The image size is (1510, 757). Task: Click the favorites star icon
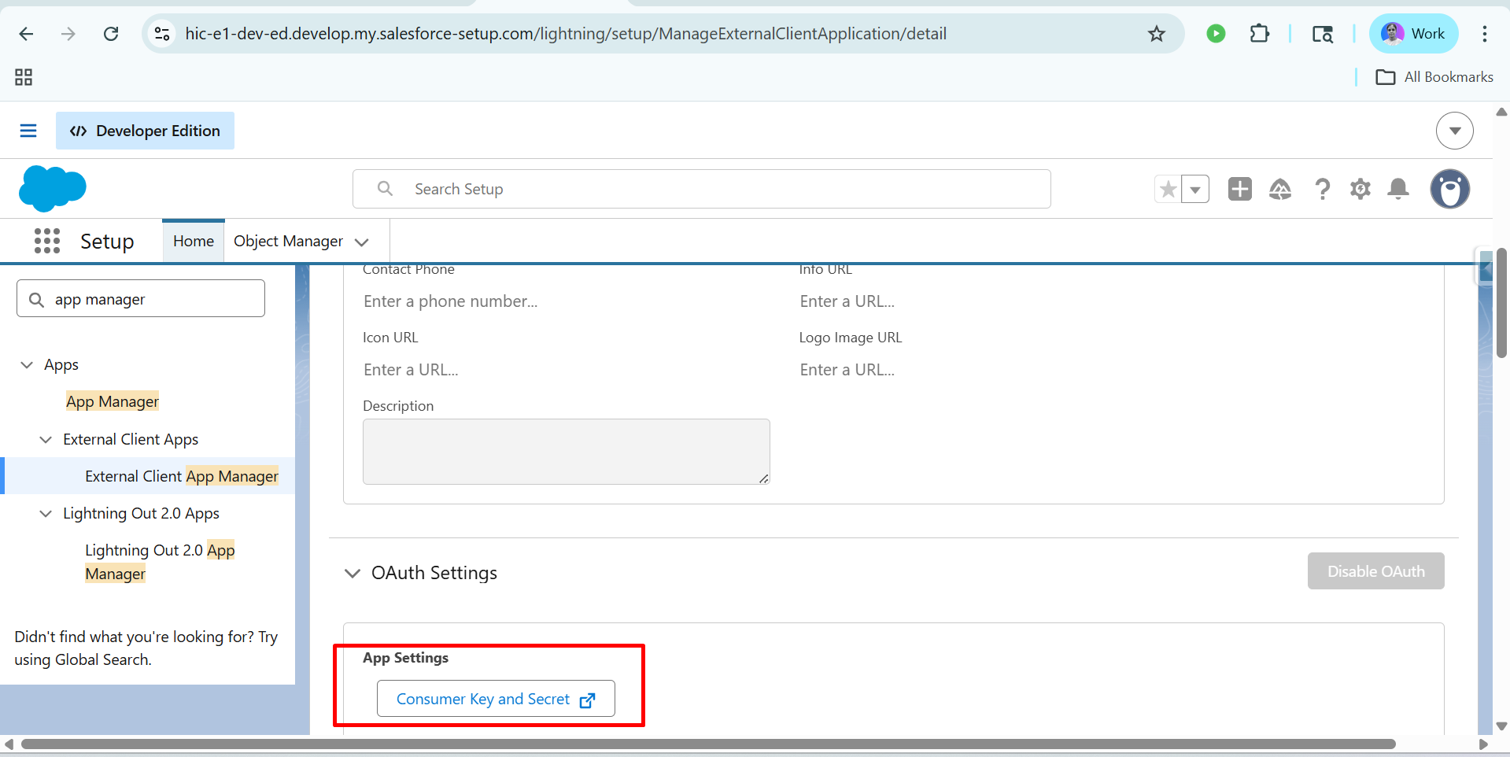point(1168,189)
